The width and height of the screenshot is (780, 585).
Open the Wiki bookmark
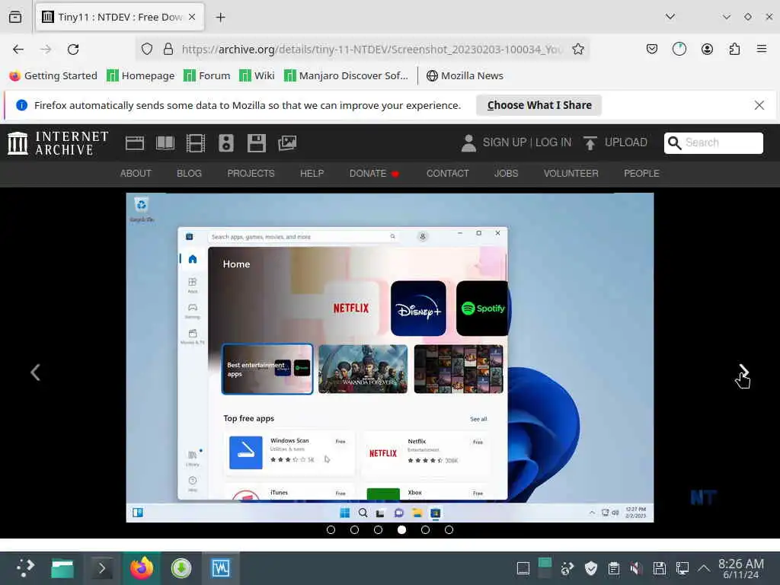(257, 75)
